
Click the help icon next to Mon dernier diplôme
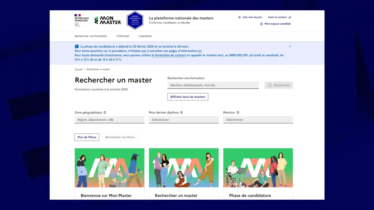pos(181,113)
